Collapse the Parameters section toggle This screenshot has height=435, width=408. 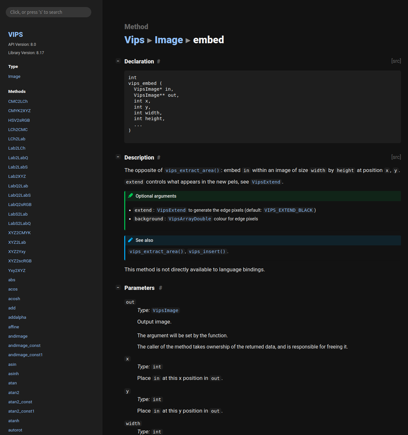point(118,288)
